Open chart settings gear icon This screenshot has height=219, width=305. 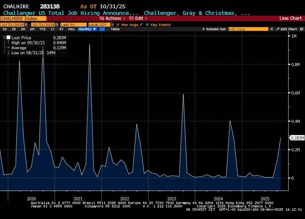[x=301, y=29]
